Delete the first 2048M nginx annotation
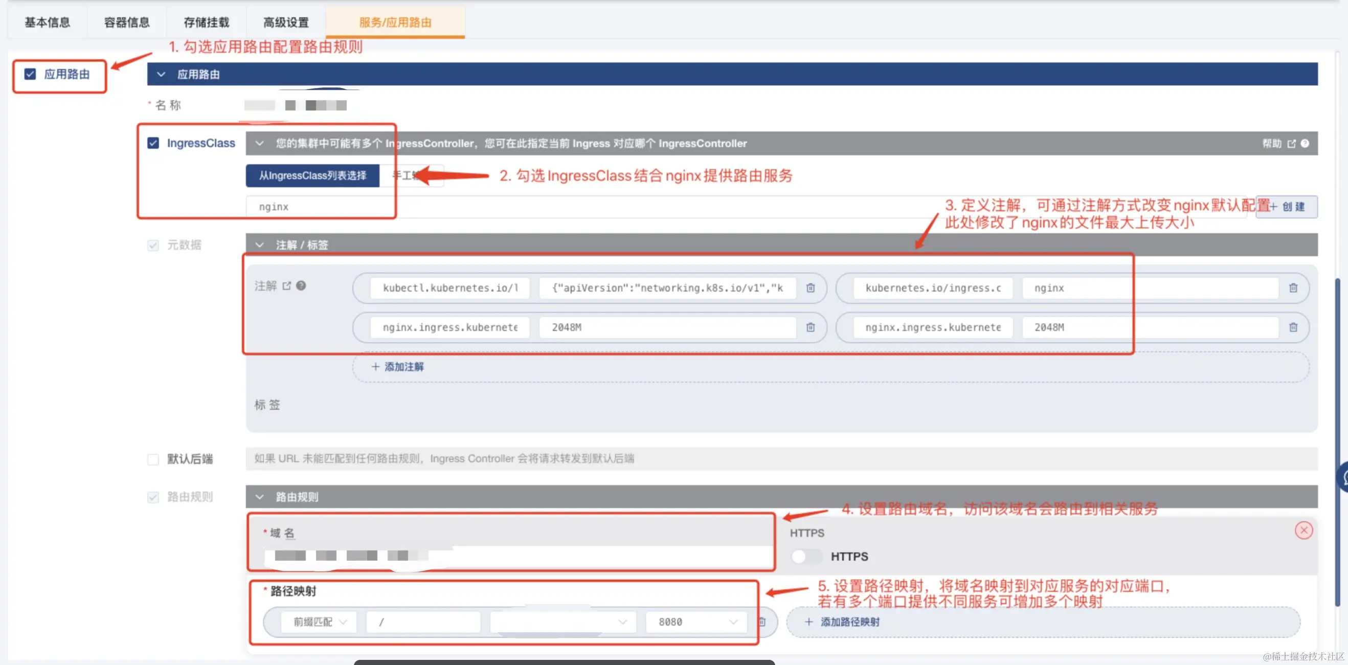This screenshot has height=665, width=1348. tap(810, 327)
